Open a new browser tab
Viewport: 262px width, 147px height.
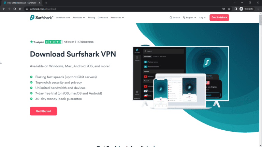tap(46, 3)
